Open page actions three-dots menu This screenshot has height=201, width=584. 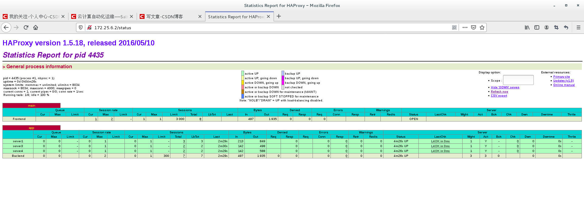[x=465, y=27]
